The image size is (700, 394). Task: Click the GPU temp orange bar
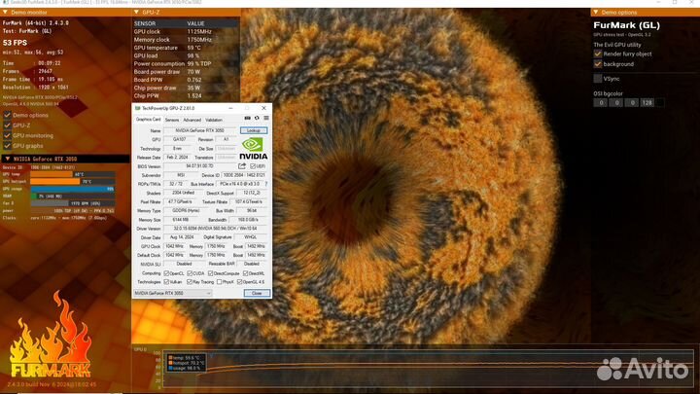pos(52,174)
